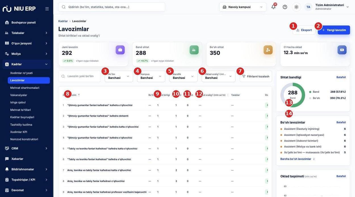Viewport: 355px width, 197px height.
Task: Click Batafsil in the Shtat bandligi panel
Action: click(341, 77)
